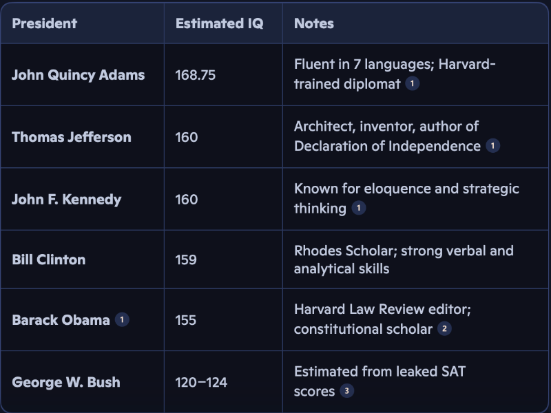Image resolution: width=551 pixels, height=413 pixels.
Task: Click the George W. Bush name
Action: pyautogui.click(x=65, y=382)
